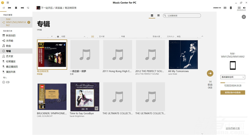Viewport: 249px width, 135px height.
Task: Sort by 歌曲长度 duration column
Action: click(x=156, y=36)
